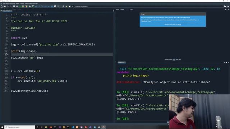This screenshot has height=129, width=230.
Task: Switch to the Variable explorer tab
Action: pyautogui.click(x=168, y=60)
